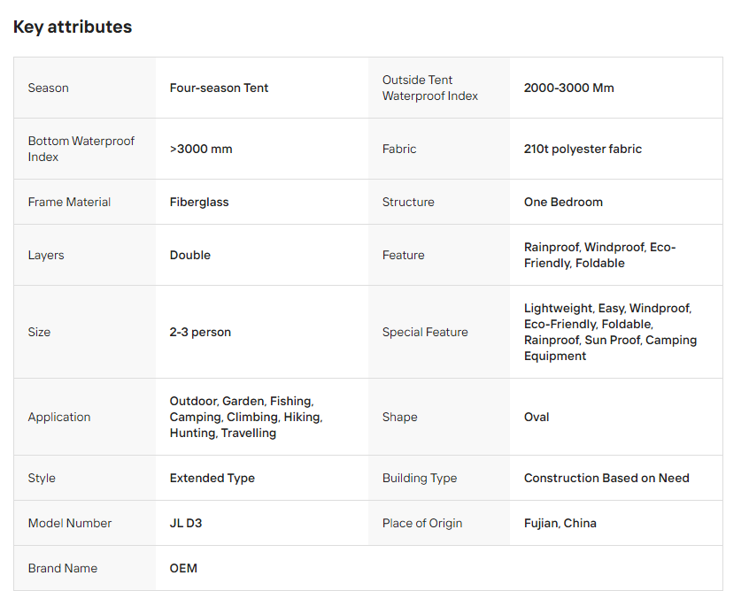Click the Fujian, China origin value
The width and height of the screenshot is (749, 591).
tap(560, 523)
